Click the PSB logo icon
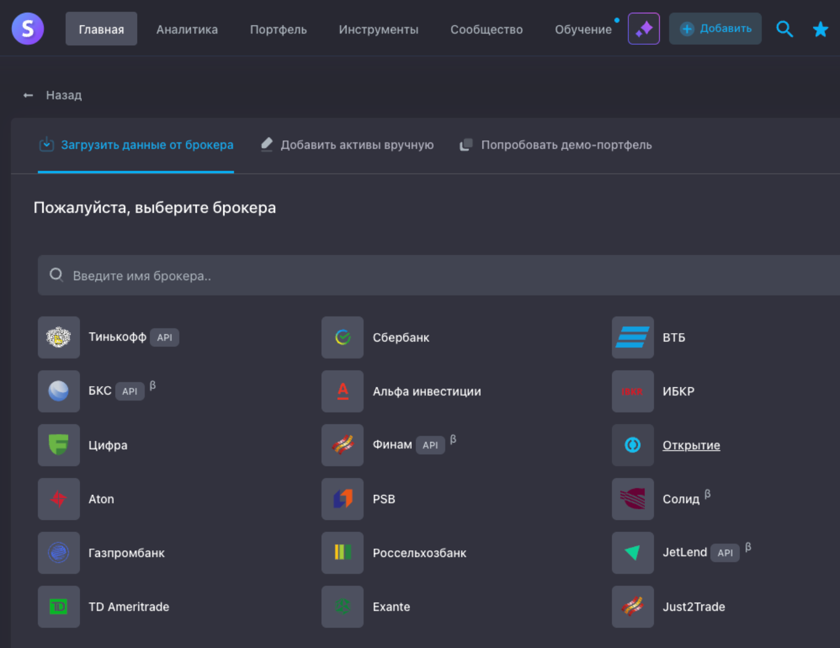 pos(343,499)
